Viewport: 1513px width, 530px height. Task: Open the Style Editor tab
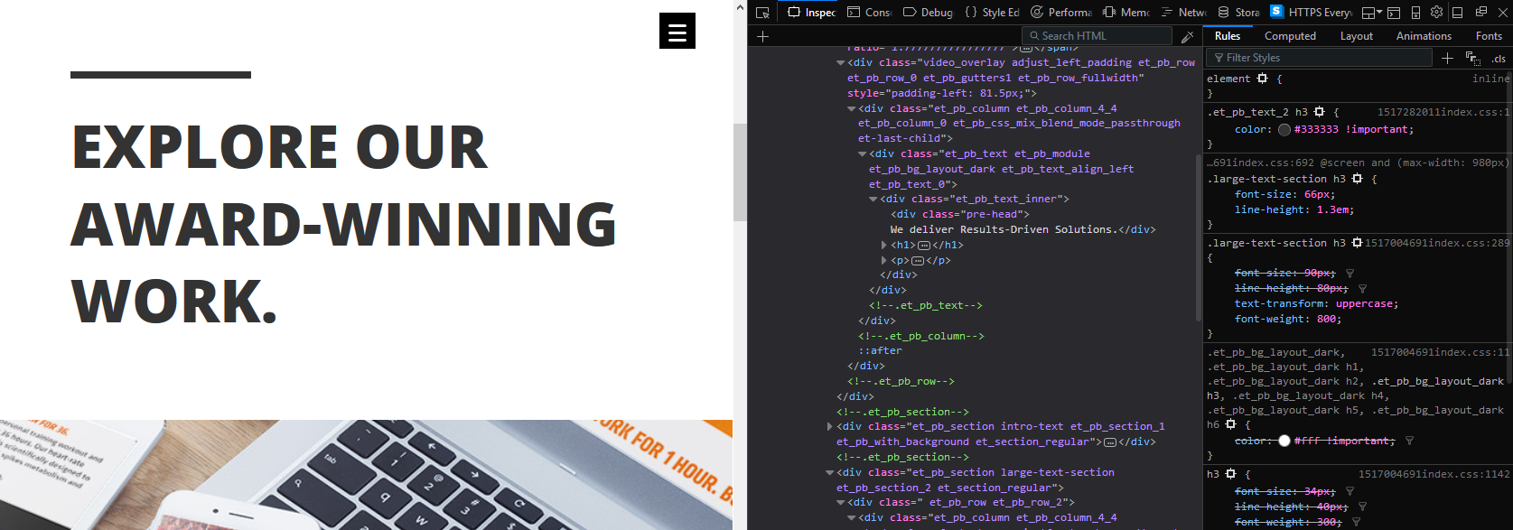click(992, 12)
